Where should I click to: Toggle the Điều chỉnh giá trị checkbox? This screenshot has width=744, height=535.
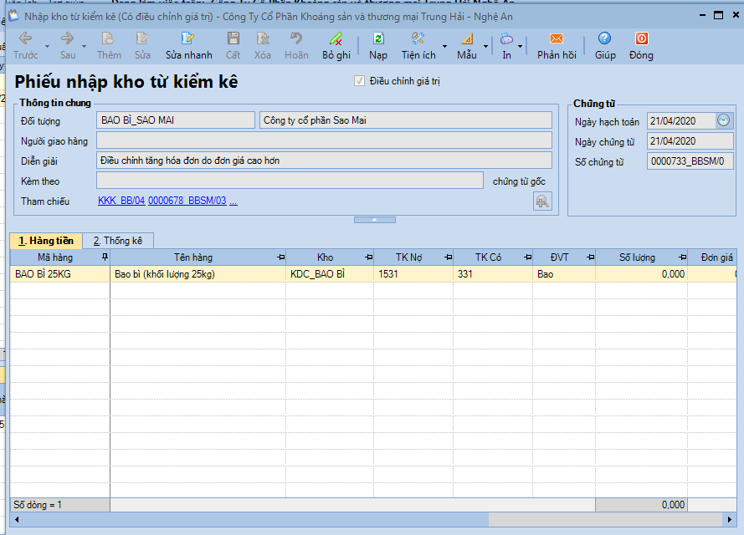coord(360,81)
